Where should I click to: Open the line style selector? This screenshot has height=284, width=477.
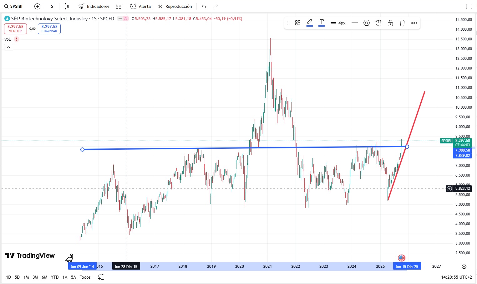tap(355, 23)
